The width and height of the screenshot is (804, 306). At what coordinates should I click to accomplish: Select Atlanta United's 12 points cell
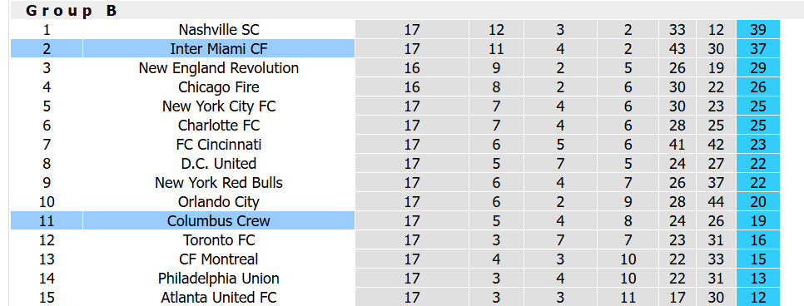(x=758, y=298)
